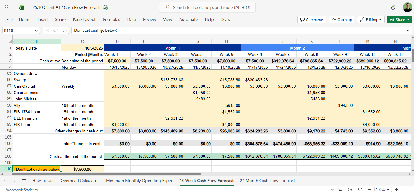The image size is (414, 193).
Task: Click the X to cancel formula entry
Action: (x=47, y=30)
